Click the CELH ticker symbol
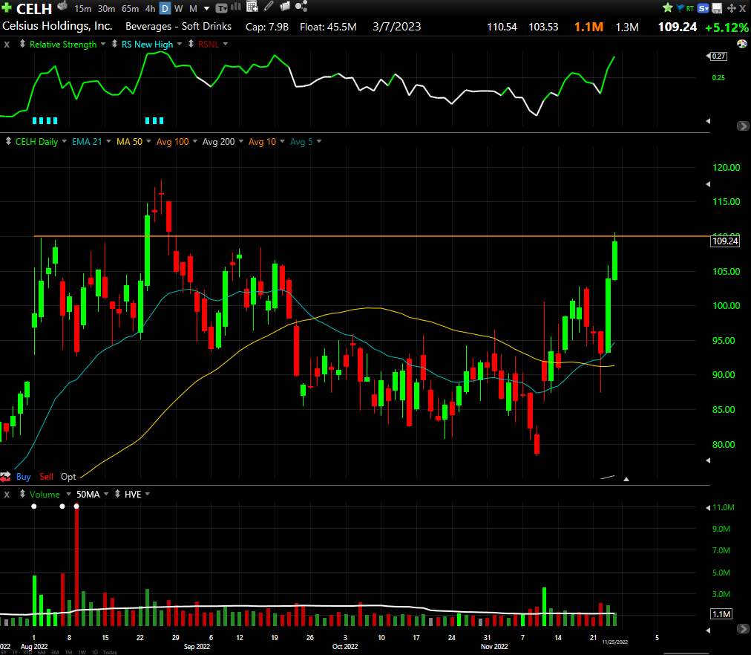Viewport: 751px width, 655px height. click(x=34, y=9)
